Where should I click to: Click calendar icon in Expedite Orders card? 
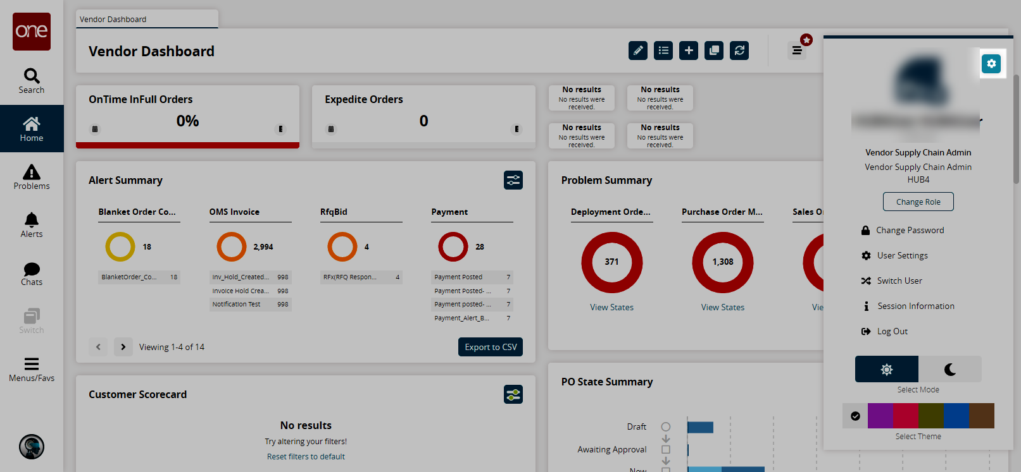point(330,129)
